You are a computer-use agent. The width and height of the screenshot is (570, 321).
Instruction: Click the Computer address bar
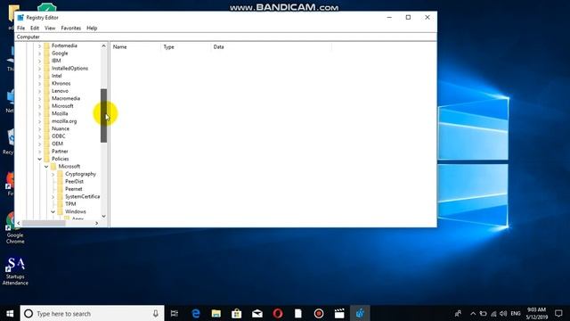pos(225,37)
